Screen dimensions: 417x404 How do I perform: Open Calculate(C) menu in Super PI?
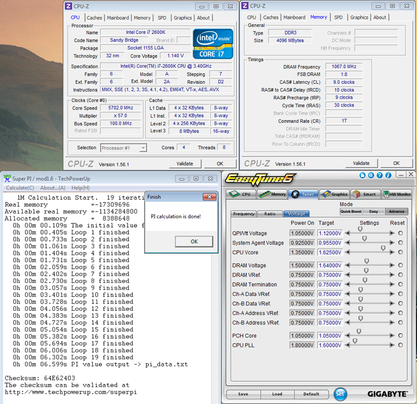pos(20,188)
